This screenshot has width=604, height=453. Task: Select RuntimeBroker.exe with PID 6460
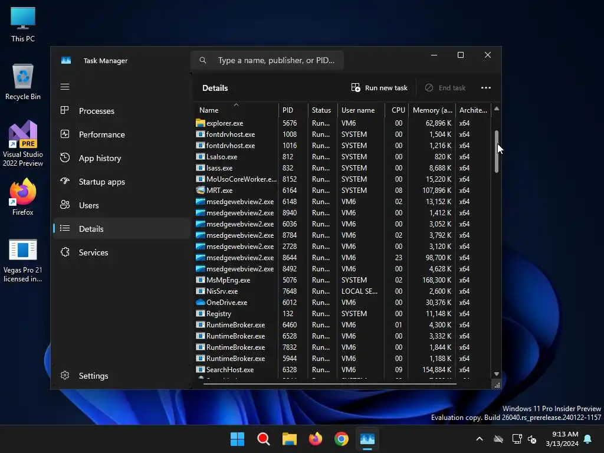[x=342, y=325]
